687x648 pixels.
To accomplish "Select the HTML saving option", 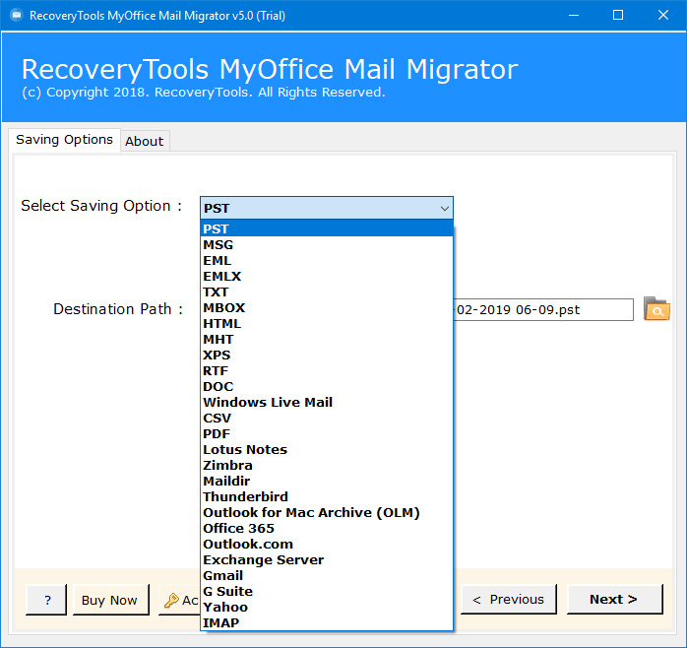I will 327,324.
